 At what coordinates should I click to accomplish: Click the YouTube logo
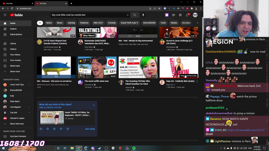coord(16,15)
